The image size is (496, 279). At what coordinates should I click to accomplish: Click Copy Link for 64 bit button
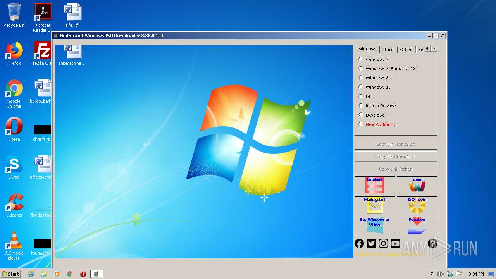click(396, 157)
